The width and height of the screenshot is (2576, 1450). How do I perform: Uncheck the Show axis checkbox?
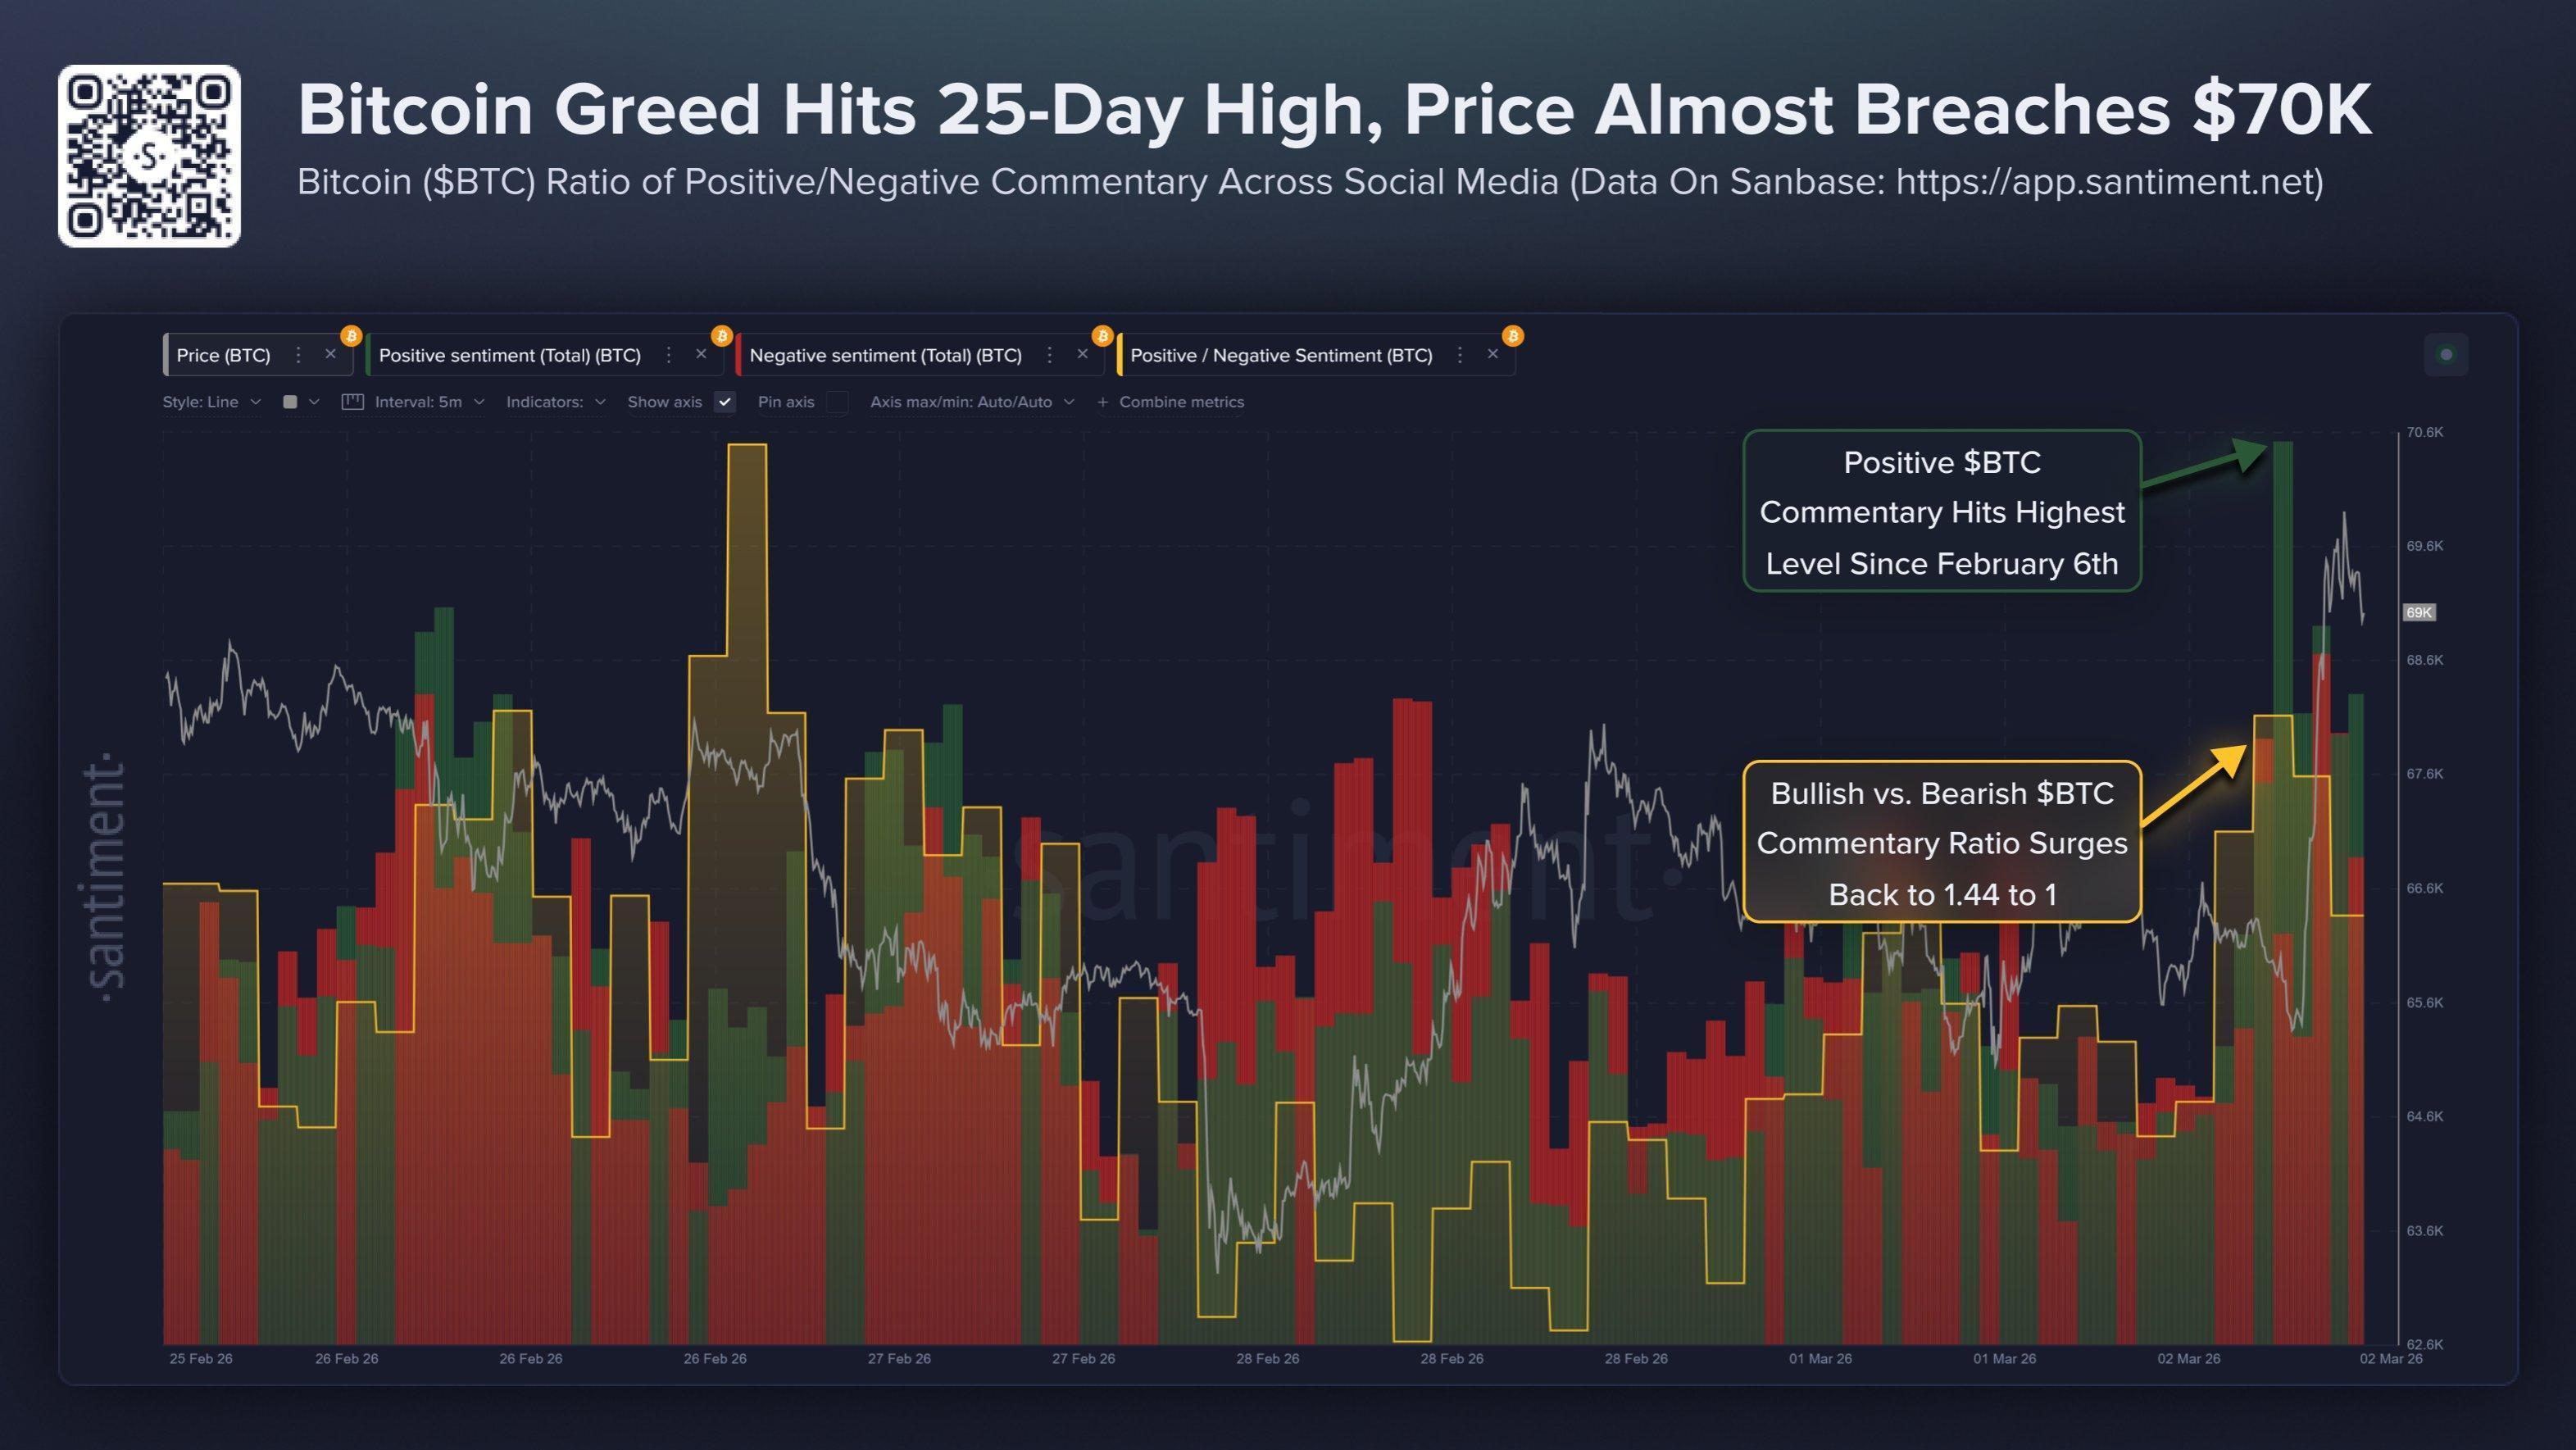726,401
